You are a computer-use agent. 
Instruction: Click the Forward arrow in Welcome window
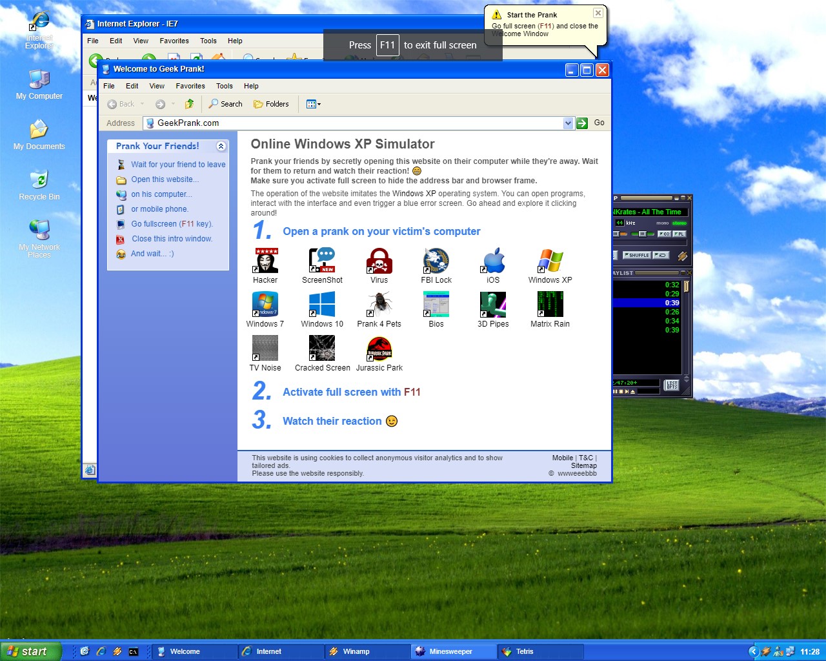[x=161, y=104]
